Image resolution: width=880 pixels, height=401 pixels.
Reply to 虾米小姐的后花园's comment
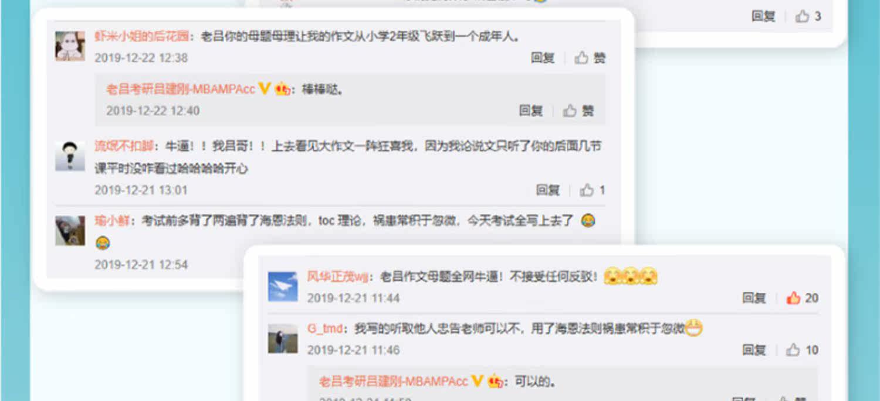click(543, 57)
